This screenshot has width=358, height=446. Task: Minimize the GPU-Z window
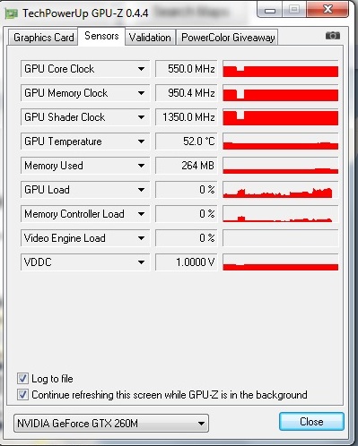(x=270, y=10)
